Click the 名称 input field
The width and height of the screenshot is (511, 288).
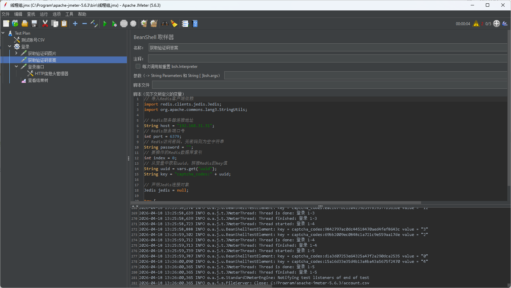(x=328, y=48)
